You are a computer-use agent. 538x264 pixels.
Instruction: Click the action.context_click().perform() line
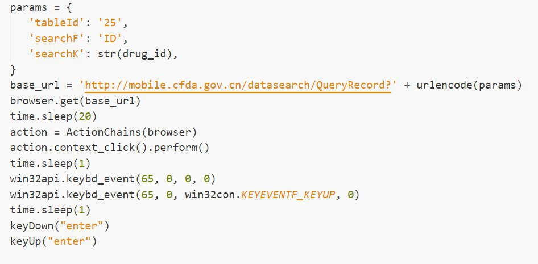click(109, 148)
